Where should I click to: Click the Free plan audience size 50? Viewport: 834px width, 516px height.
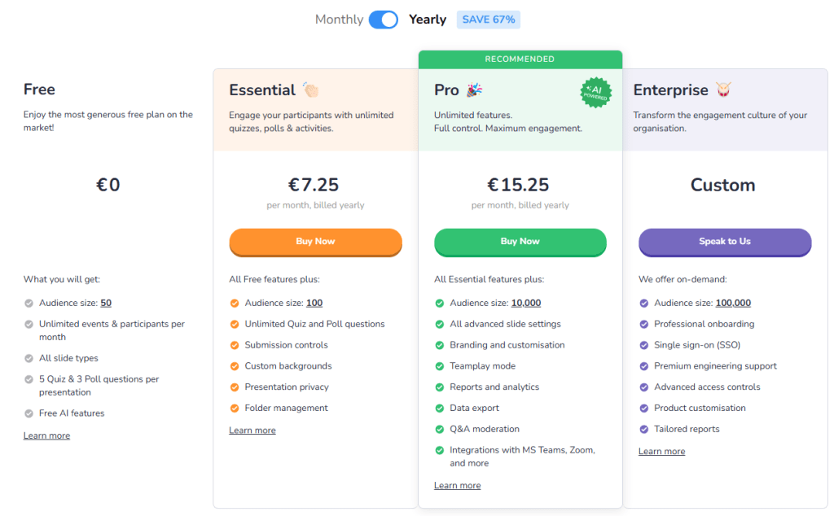tap(106, 303)
